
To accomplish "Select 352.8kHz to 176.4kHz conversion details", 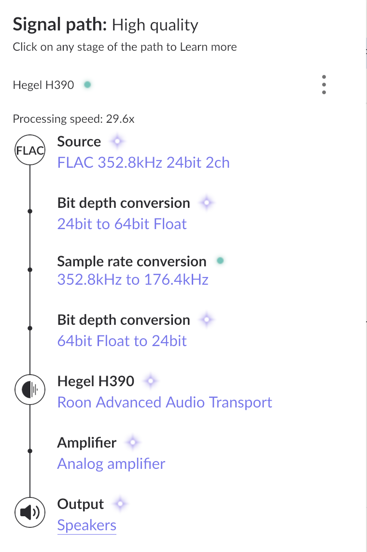I will (133, 280).
